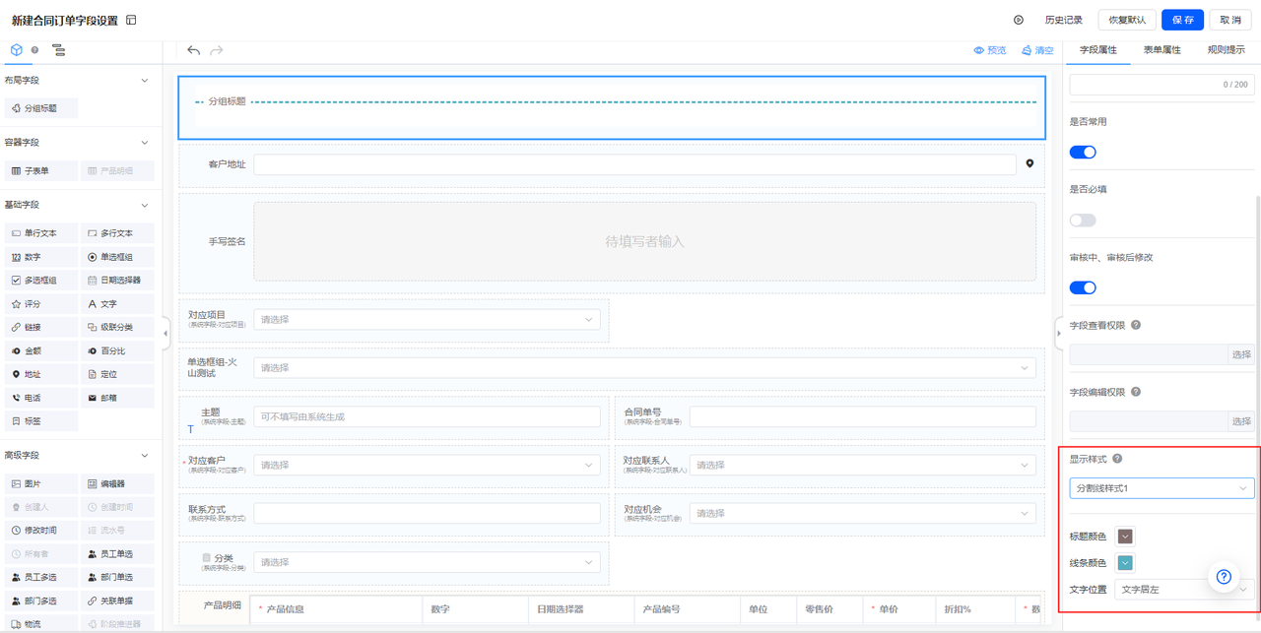Click the play icon next to 历史记录
The height and width of the screenshot is (633, 1261).
(x=1019, y=20)
